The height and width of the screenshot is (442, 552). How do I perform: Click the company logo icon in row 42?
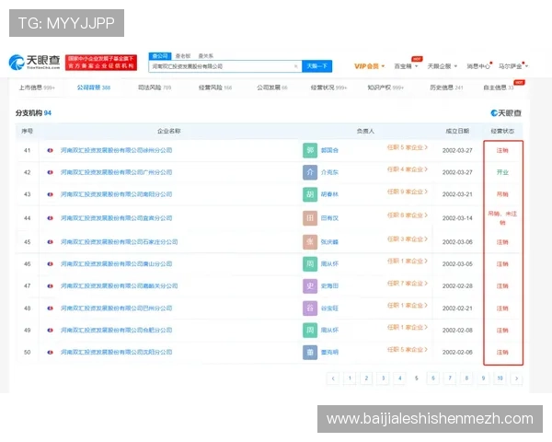point(50,172)
